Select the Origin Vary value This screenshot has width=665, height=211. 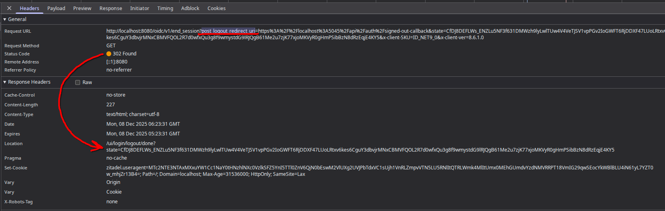pyautogui.click(x=113, y=182)
